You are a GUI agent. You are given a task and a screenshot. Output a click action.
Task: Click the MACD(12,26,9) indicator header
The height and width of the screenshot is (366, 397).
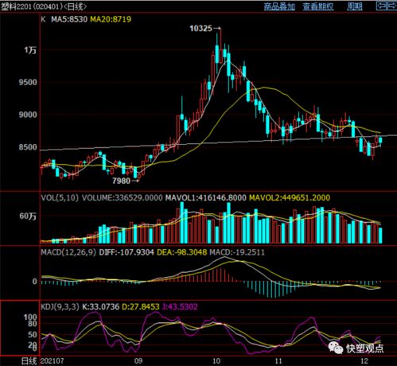click(68, 252)
